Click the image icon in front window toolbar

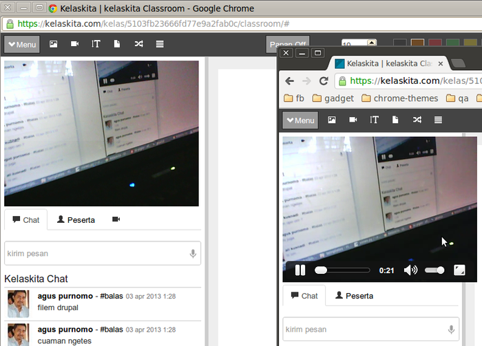tap(332, 120)
